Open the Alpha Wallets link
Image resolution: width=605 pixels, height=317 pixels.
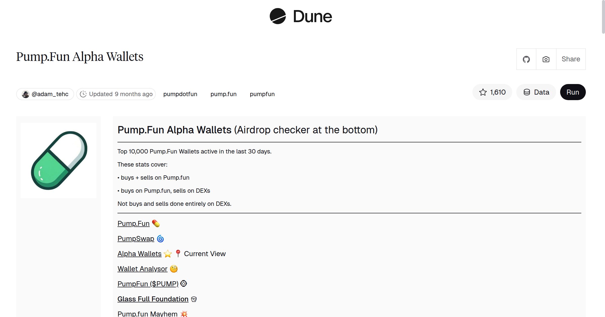click(139, 254)
